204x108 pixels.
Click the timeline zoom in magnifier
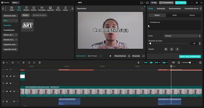[x=200, y=63]
